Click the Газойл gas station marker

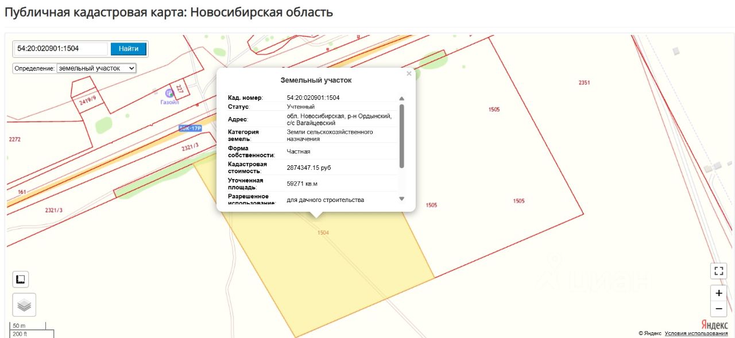(x=169, y=92)
